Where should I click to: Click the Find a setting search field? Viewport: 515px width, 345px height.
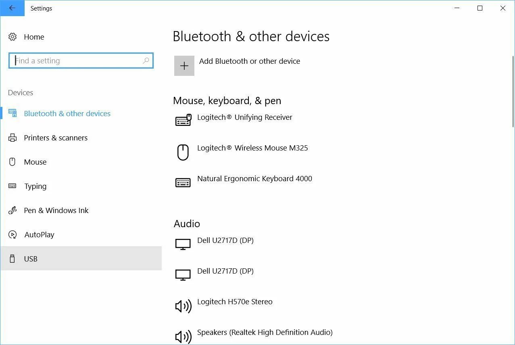(77, 61)
